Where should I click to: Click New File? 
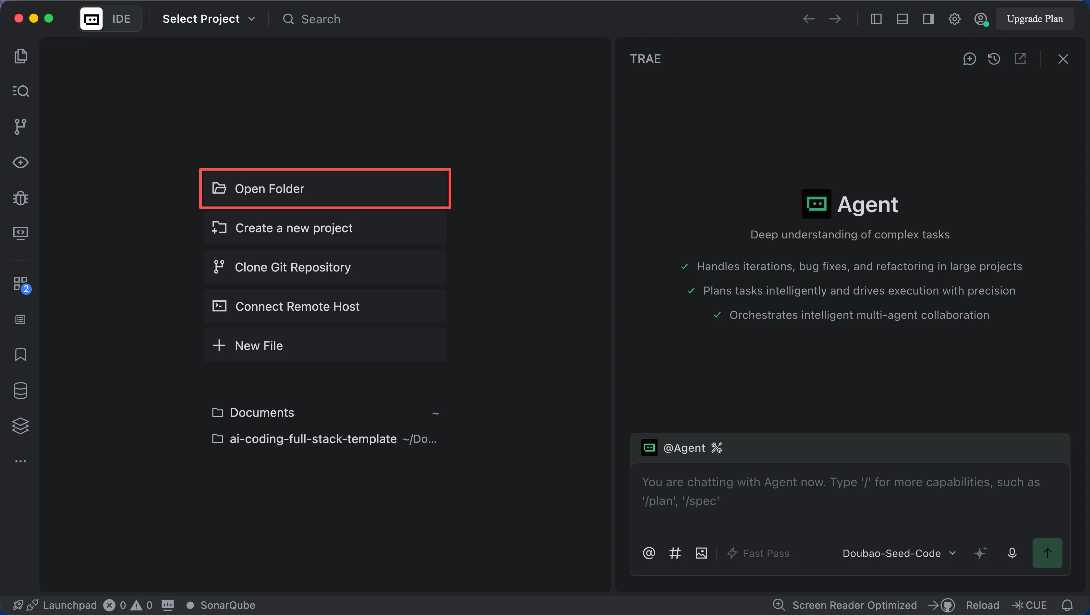(x=325, y=345)
